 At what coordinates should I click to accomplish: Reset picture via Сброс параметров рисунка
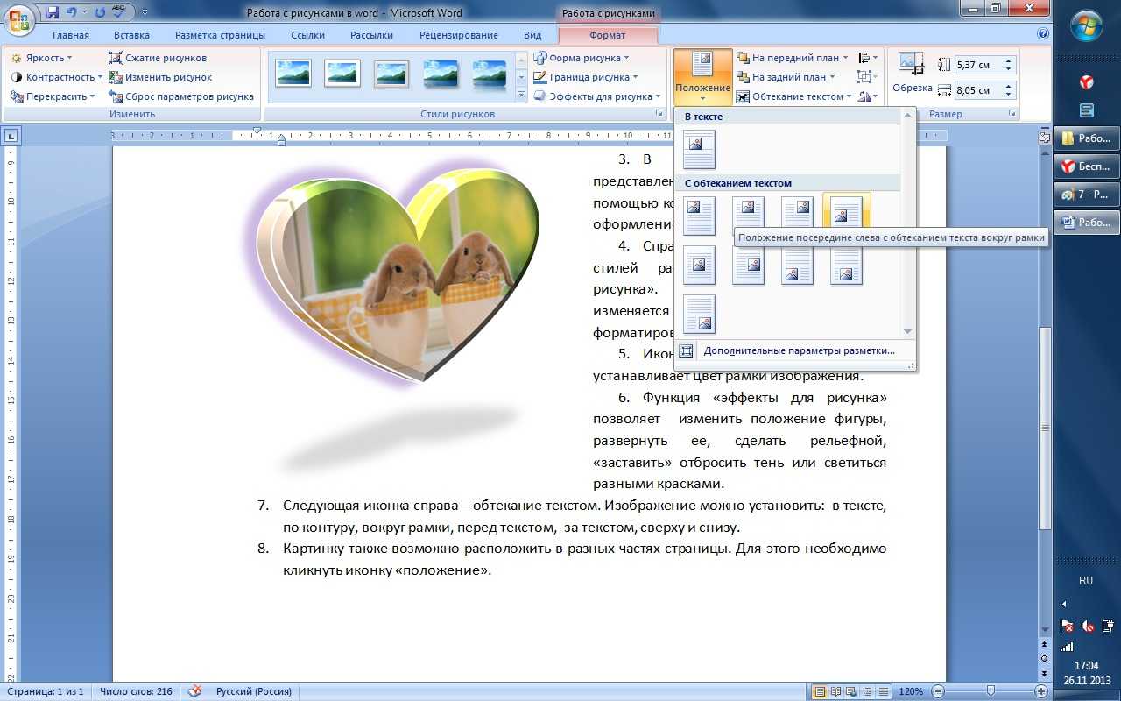[181, 96]
